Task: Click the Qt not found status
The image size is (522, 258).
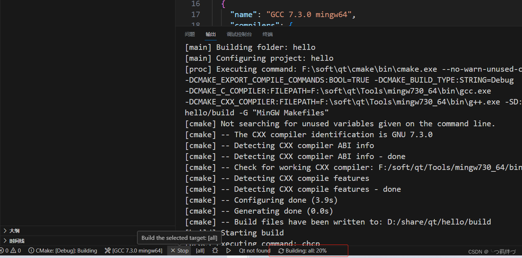Action: point(255,250)
